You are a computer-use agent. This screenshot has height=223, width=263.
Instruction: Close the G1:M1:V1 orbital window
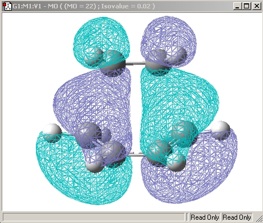pos(256,6)
